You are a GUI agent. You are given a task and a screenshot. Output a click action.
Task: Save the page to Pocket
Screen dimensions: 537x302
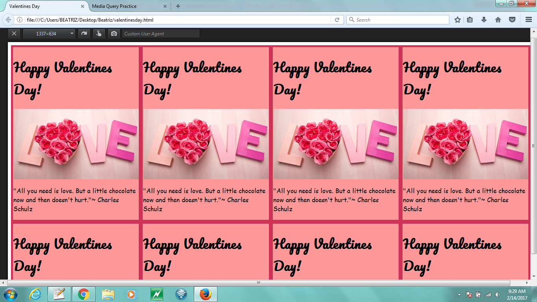pyautogui.click(x=512, y=20)
